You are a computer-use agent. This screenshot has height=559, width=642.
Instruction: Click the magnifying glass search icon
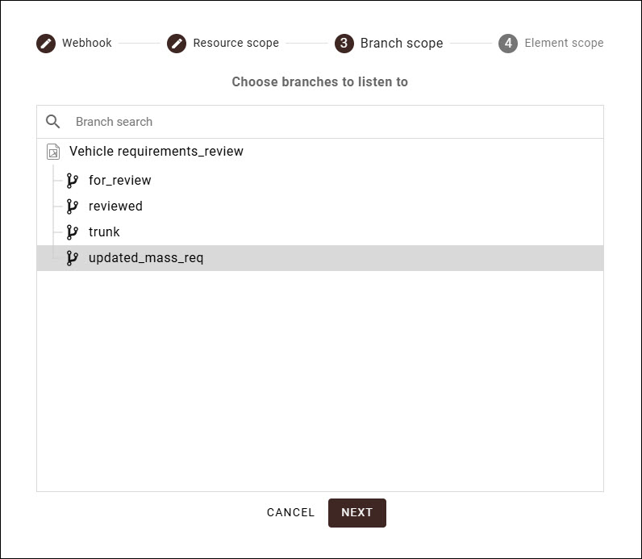click(53, 122)
